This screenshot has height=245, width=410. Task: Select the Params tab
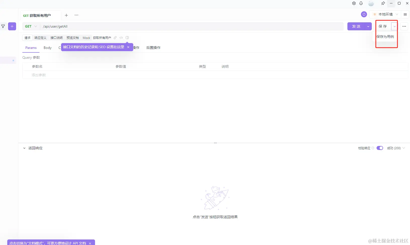(x=31, y=48)
